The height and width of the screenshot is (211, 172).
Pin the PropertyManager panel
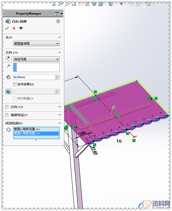(61, 14)
